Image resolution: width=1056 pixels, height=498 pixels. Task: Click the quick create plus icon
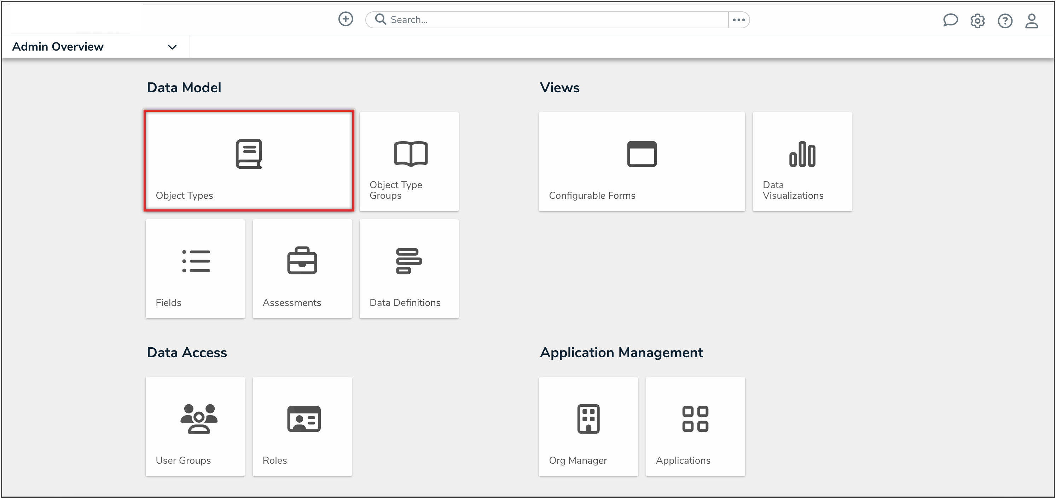[x=346, y=19]
